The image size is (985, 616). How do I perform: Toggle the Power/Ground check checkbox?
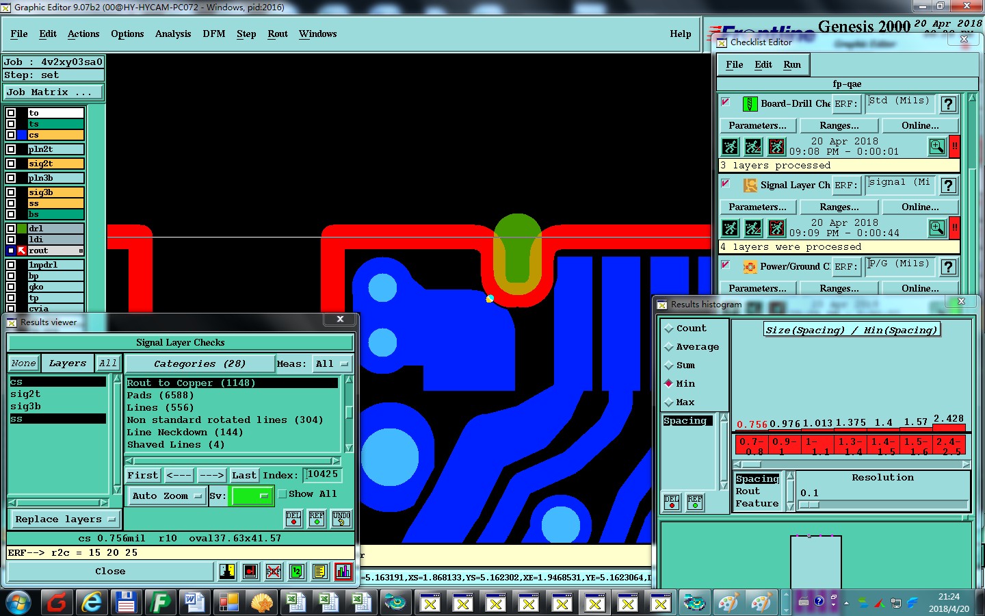(726, 265)
